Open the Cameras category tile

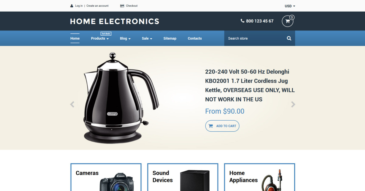(106, 177)
